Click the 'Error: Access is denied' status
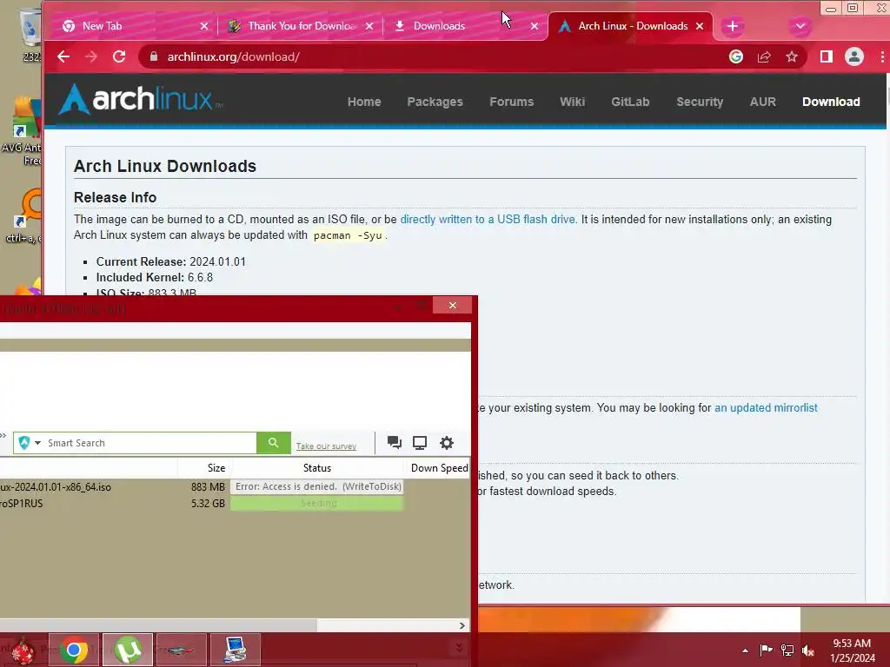Viewport: 890px width, 667px height. 317,486
